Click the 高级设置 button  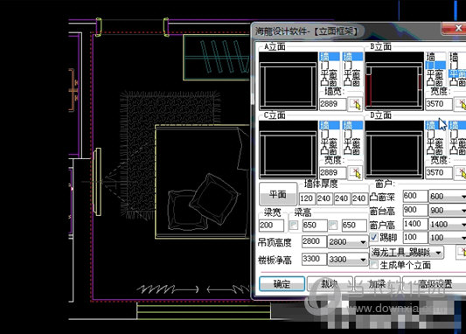(435, 284)
